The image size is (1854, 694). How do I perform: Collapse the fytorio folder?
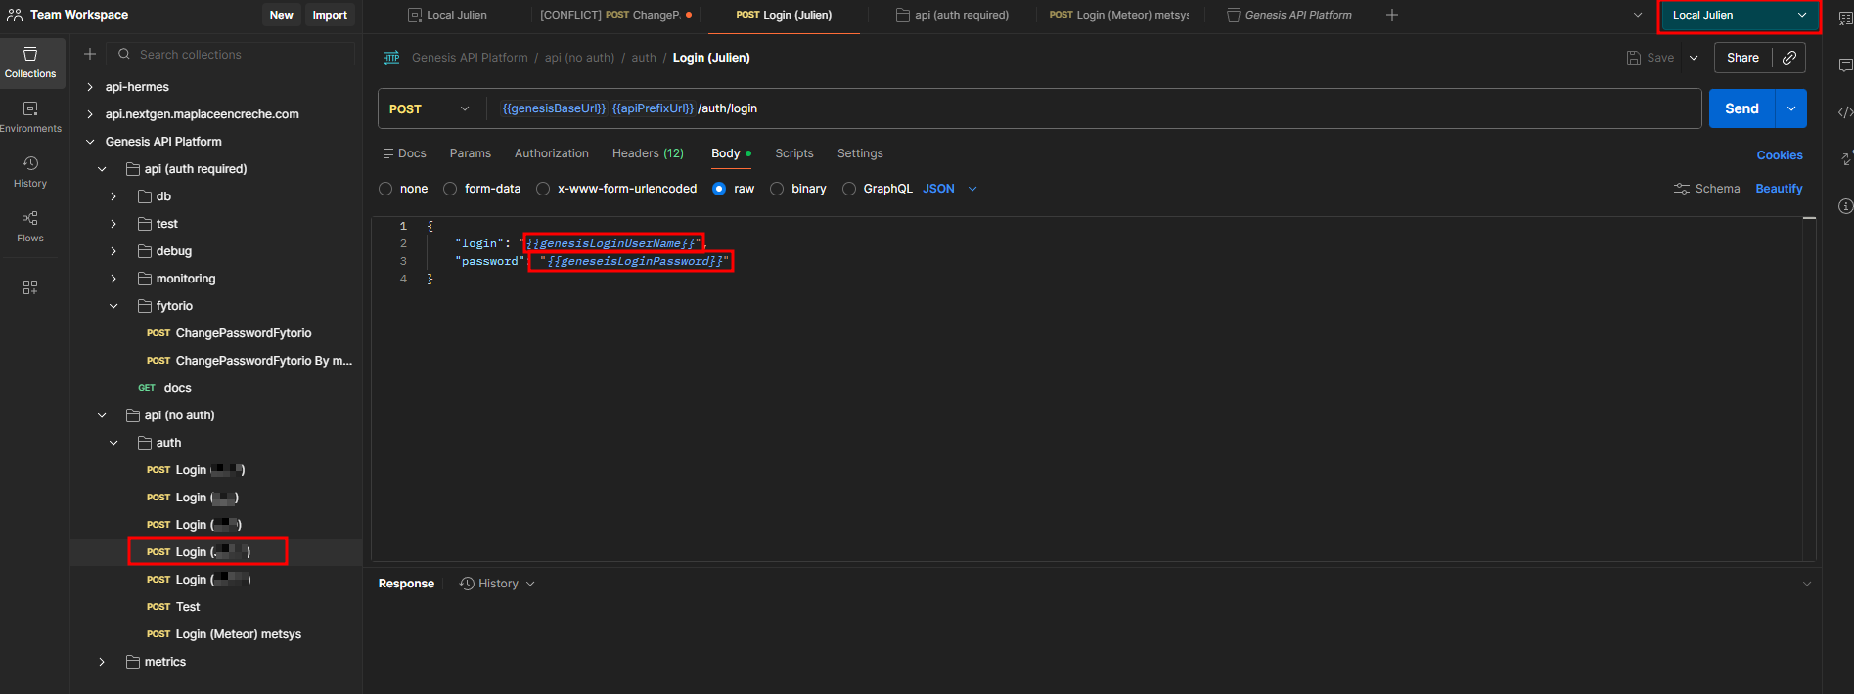tap(113, 306)
